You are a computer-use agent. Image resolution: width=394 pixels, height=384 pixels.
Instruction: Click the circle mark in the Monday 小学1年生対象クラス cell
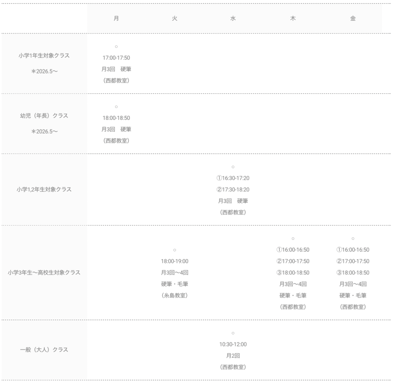116,47
